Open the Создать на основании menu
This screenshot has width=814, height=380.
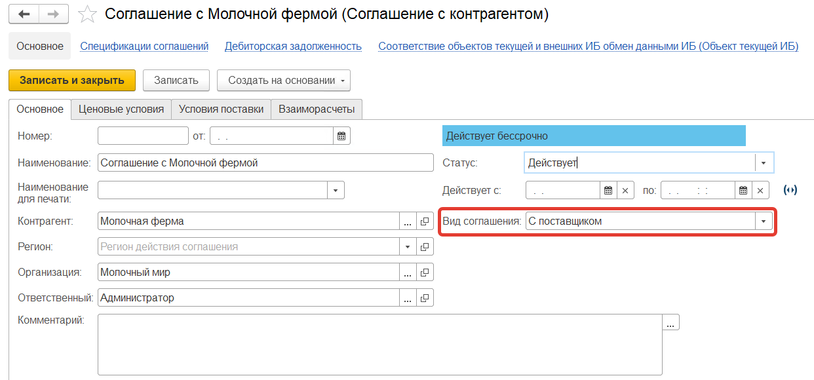coord(283,81)
